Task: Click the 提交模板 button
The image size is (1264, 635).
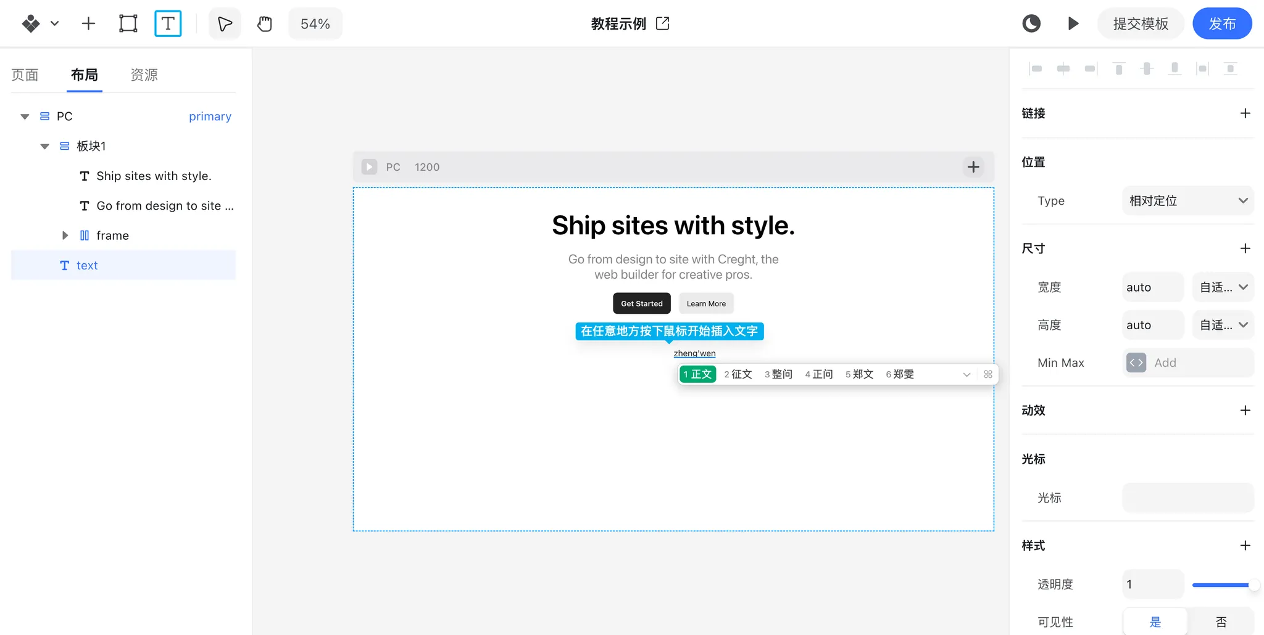Action: [x=1141, y=24]
